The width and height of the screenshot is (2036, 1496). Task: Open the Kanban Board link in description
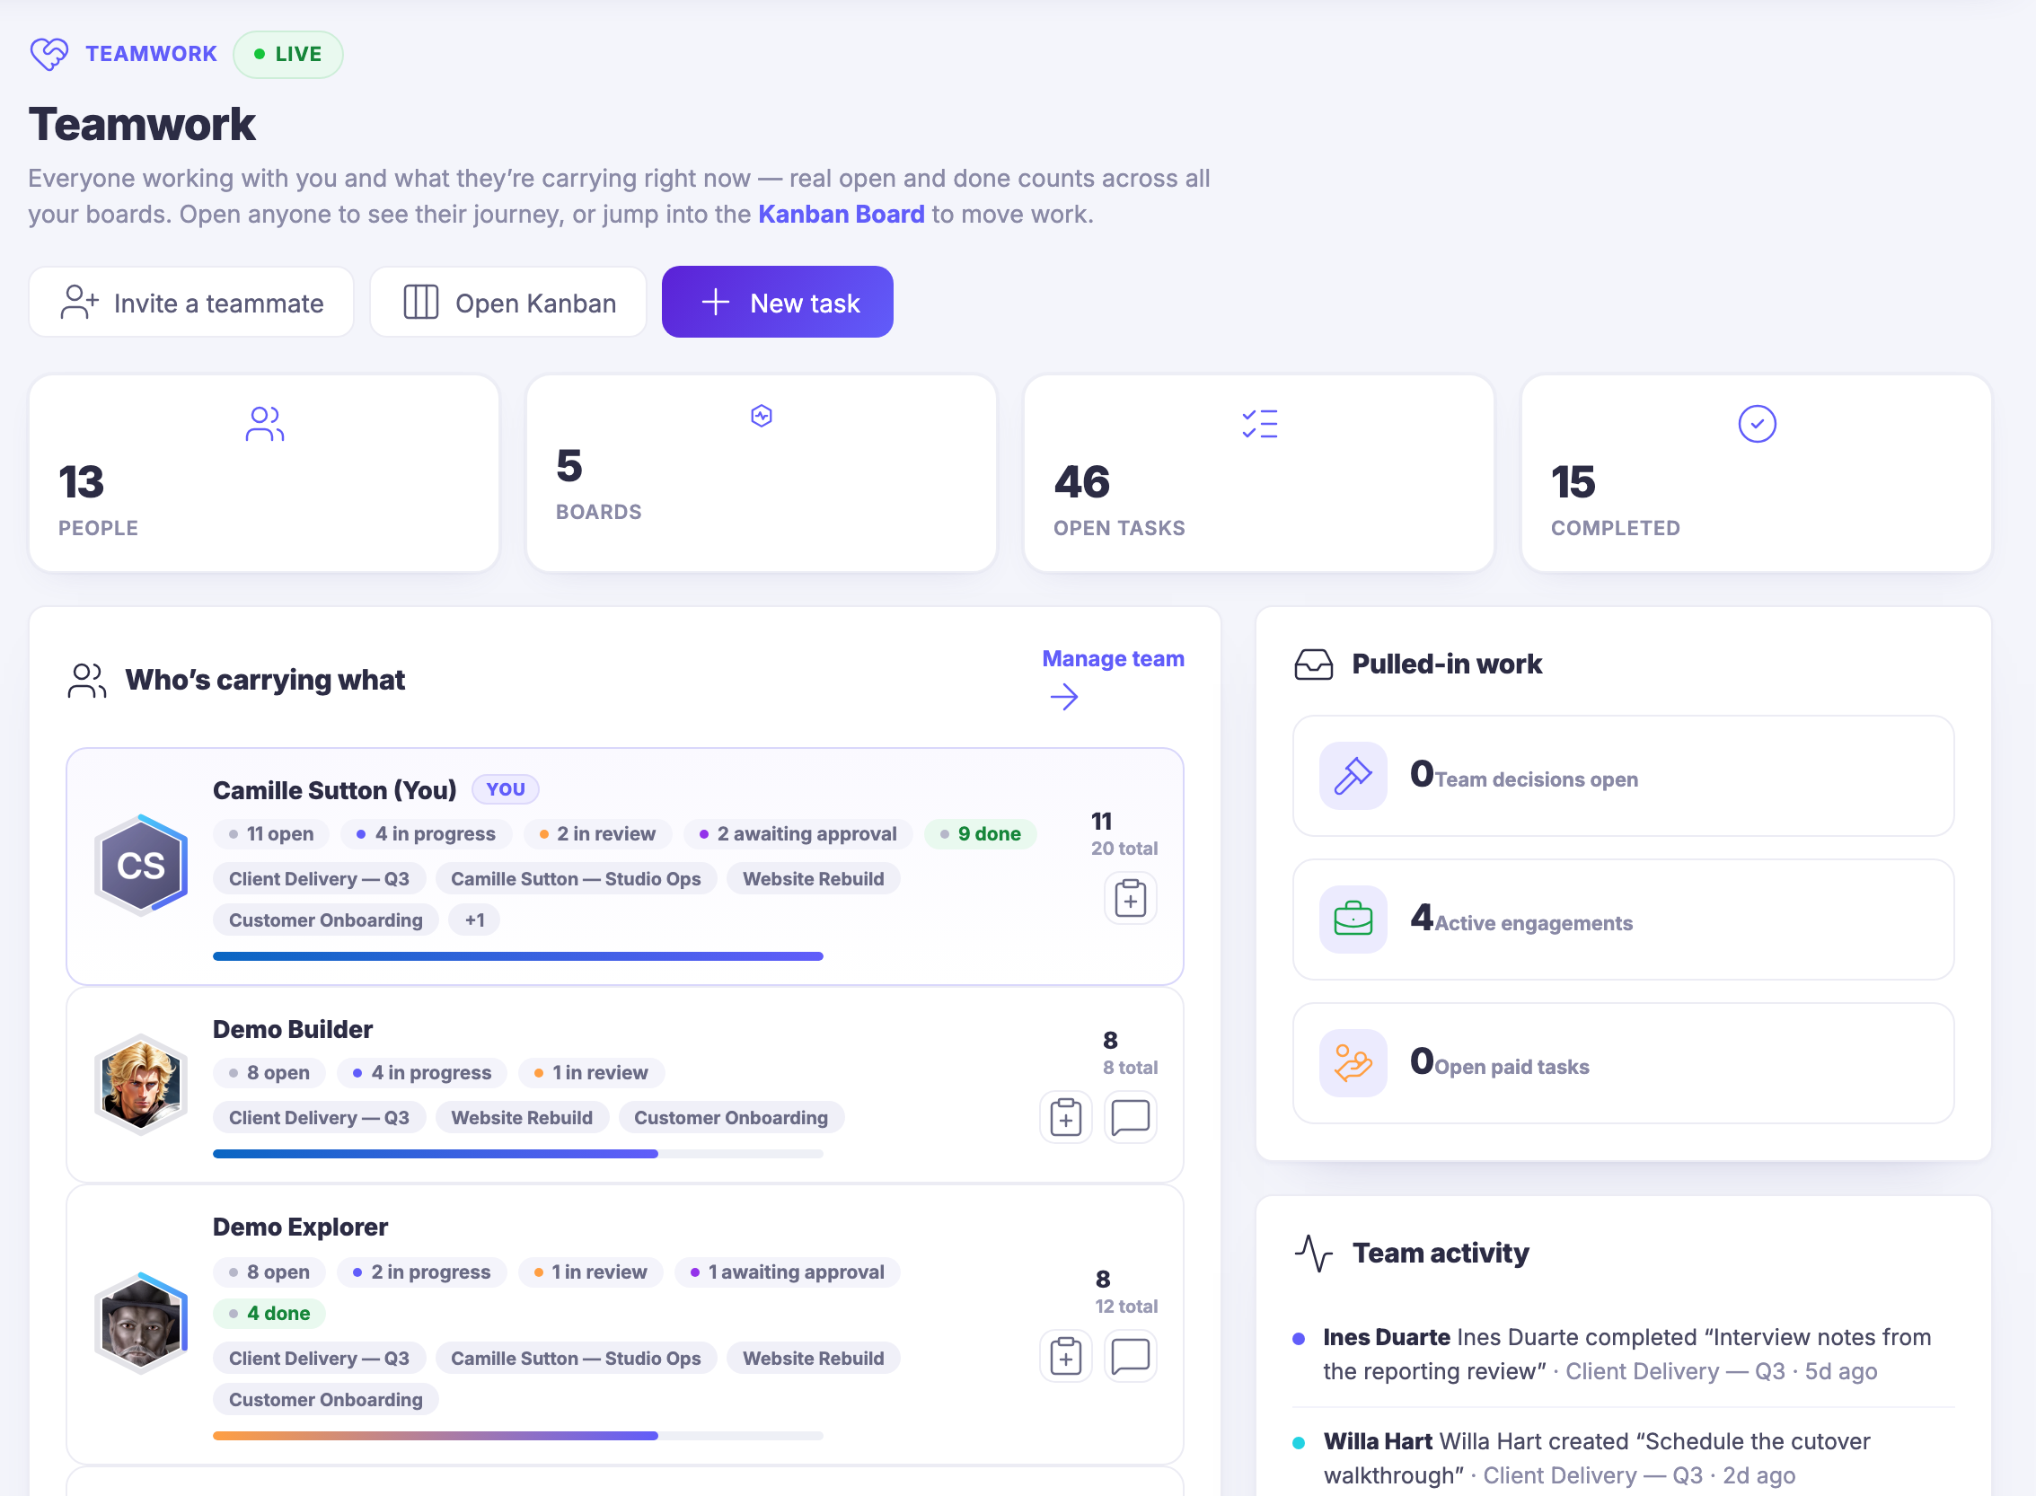(x=841, y=214)
